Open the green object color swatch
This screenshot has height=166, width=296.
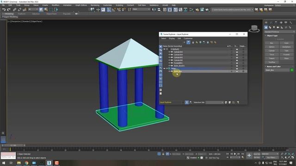pyautogui.click(x=292, y=70)
